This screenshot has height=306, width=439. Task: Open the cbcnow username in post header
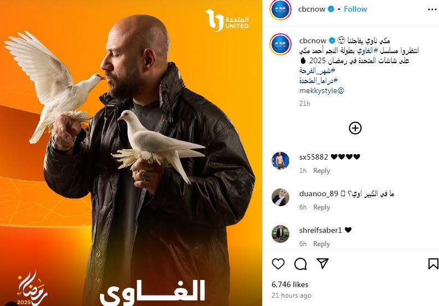click(312, 9)
